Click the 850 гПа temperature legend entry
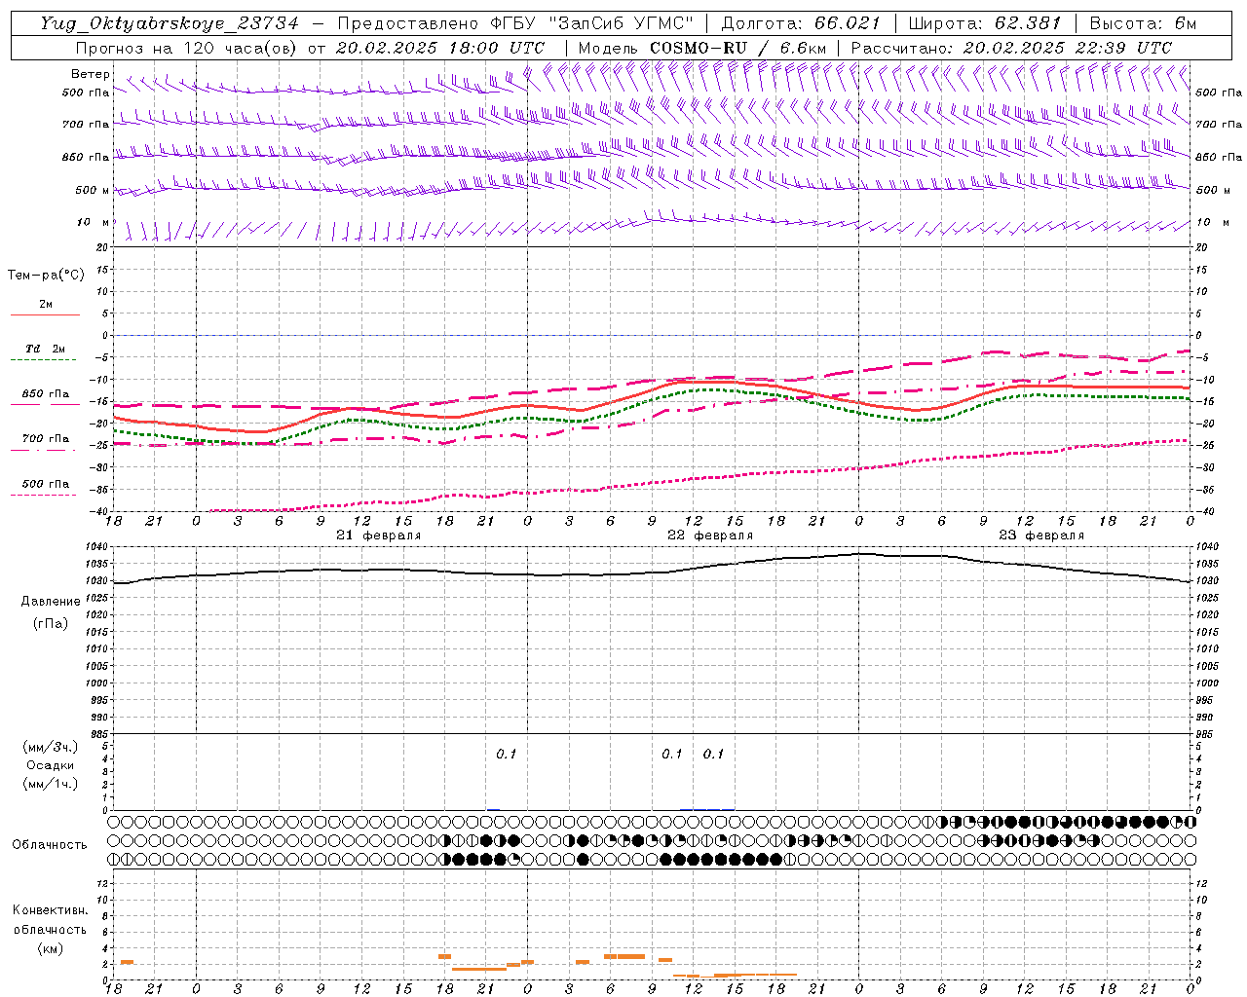 (46, 394)
